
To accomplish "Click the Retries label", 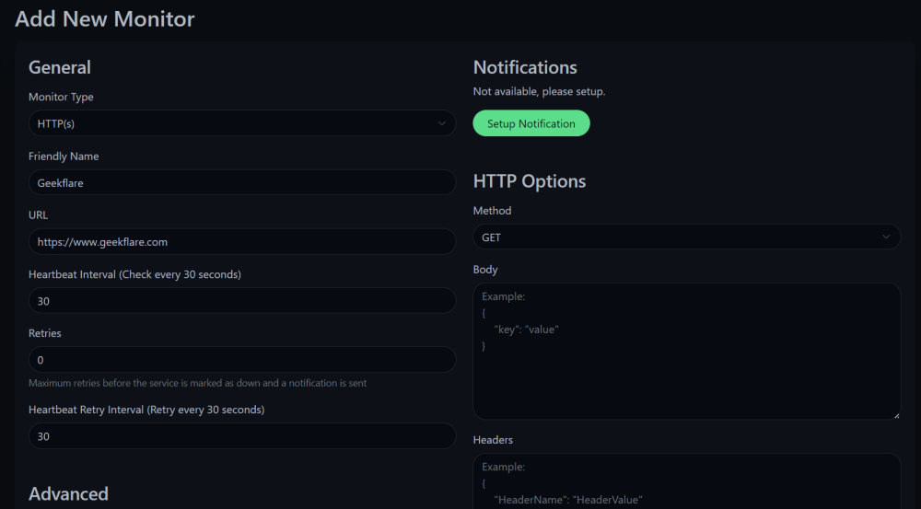I will [45, 333].
